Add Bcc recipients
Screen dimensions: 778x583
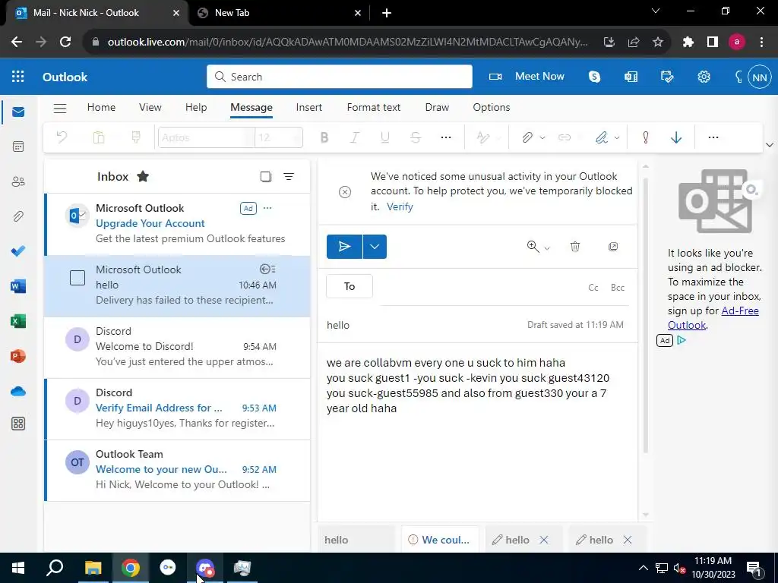pos(617,288)
